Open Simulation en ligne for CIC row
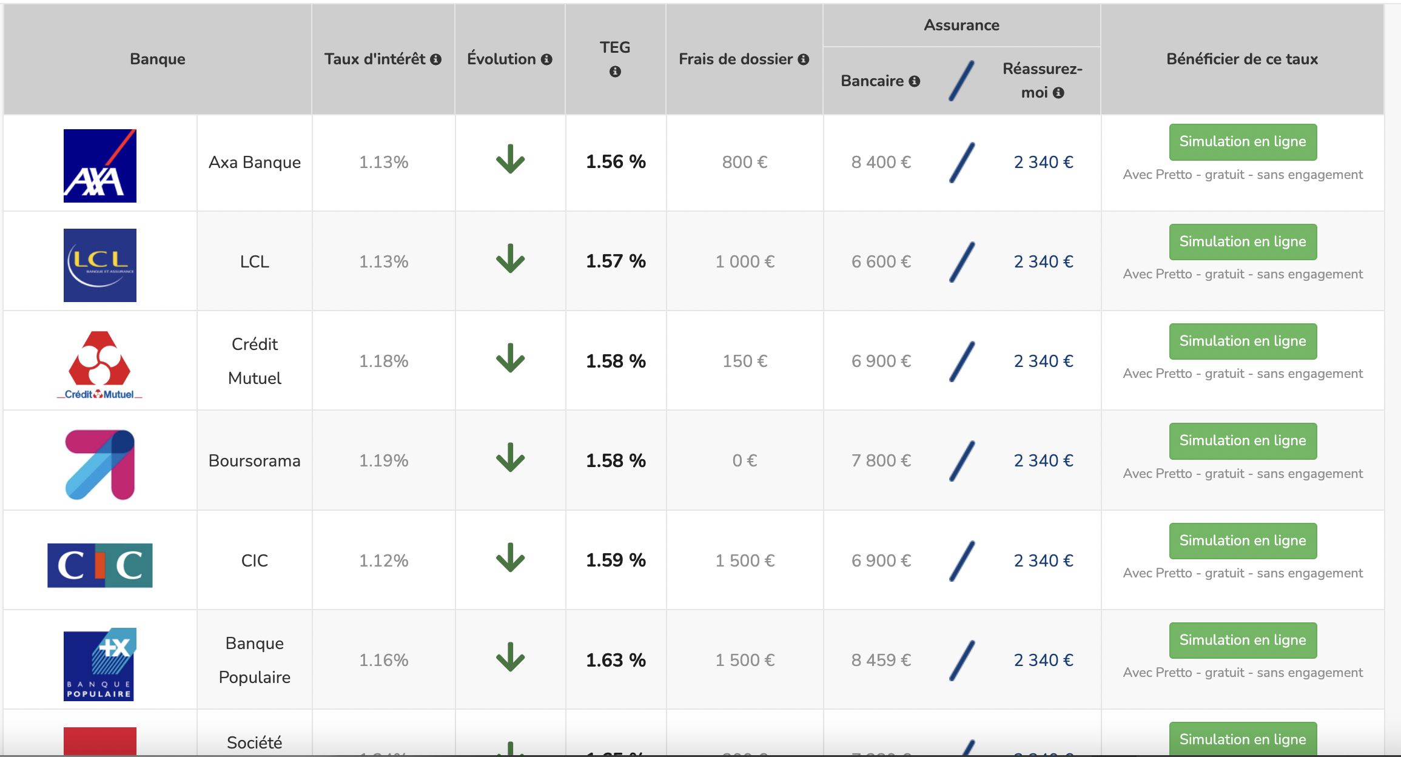Viewport: 1401px width, 757px height. (x=1242, y=541)
